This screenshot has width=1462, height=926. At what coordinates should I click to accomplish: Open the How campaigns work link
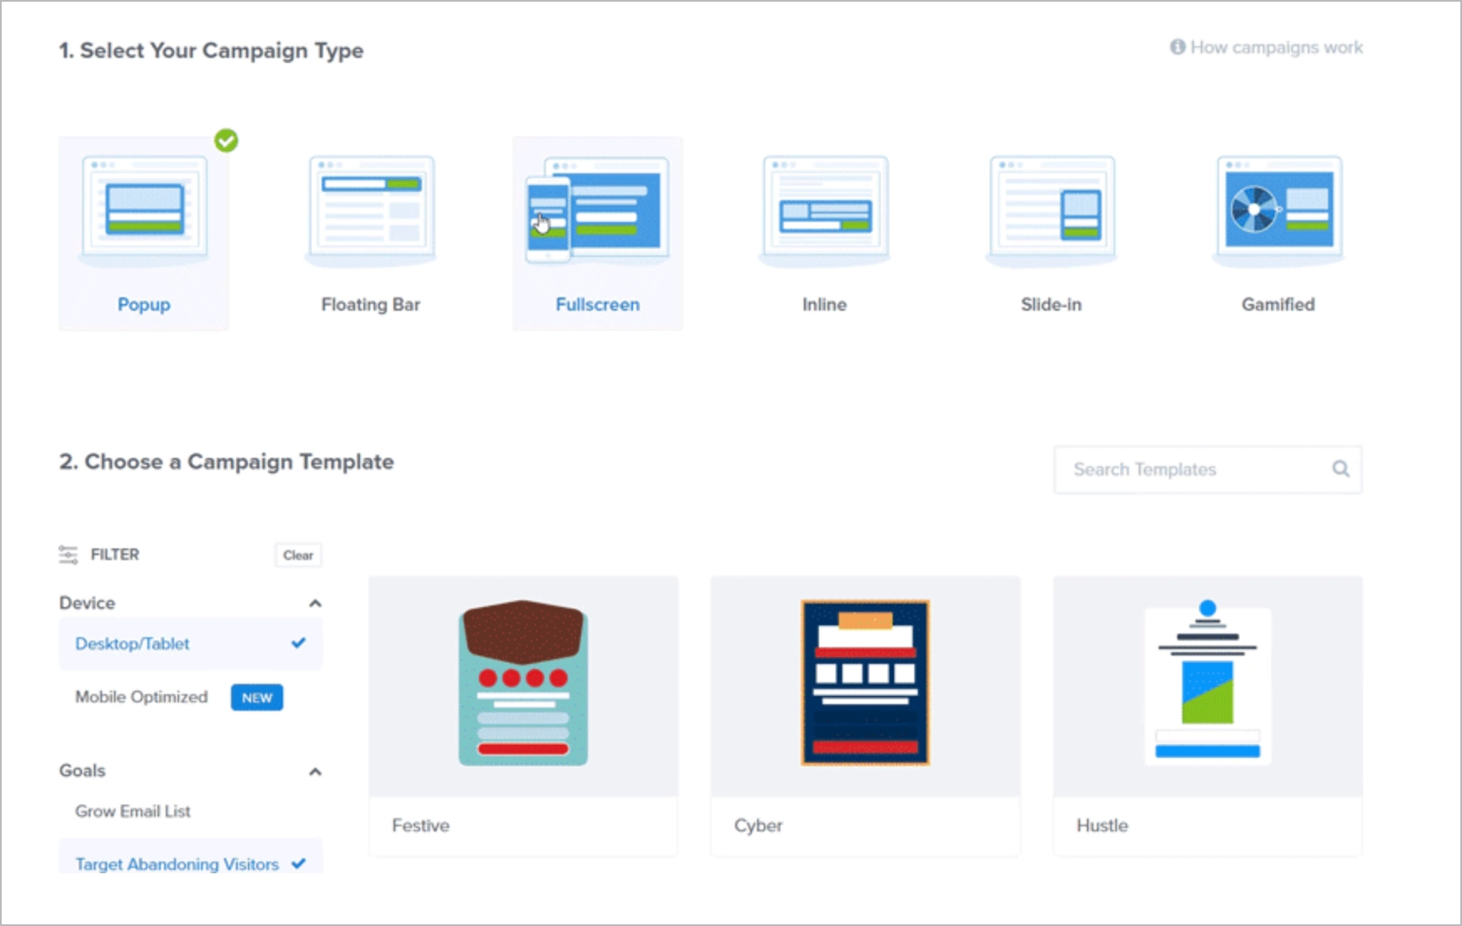coord(1277,48)
